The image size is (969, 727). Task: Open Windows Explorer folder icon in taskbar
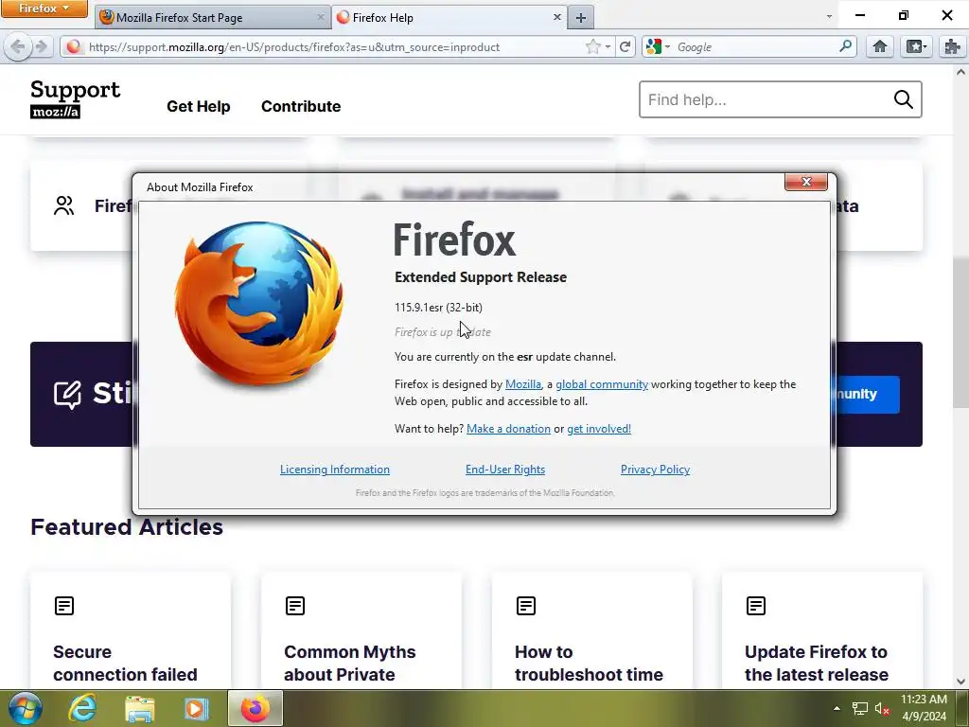(x=140, y=708)
